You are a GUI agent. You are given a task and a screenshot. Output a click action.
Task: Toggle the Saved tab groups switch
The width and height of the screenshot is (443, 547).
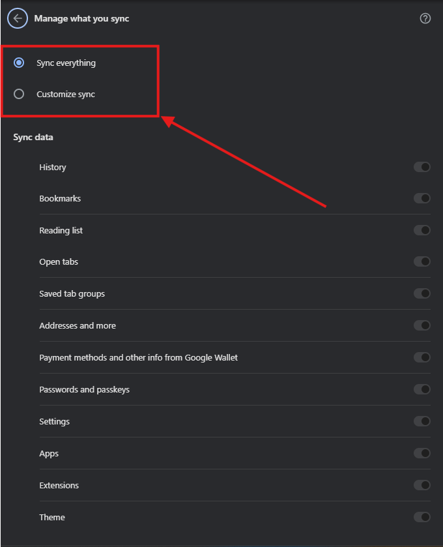point(422,293)
